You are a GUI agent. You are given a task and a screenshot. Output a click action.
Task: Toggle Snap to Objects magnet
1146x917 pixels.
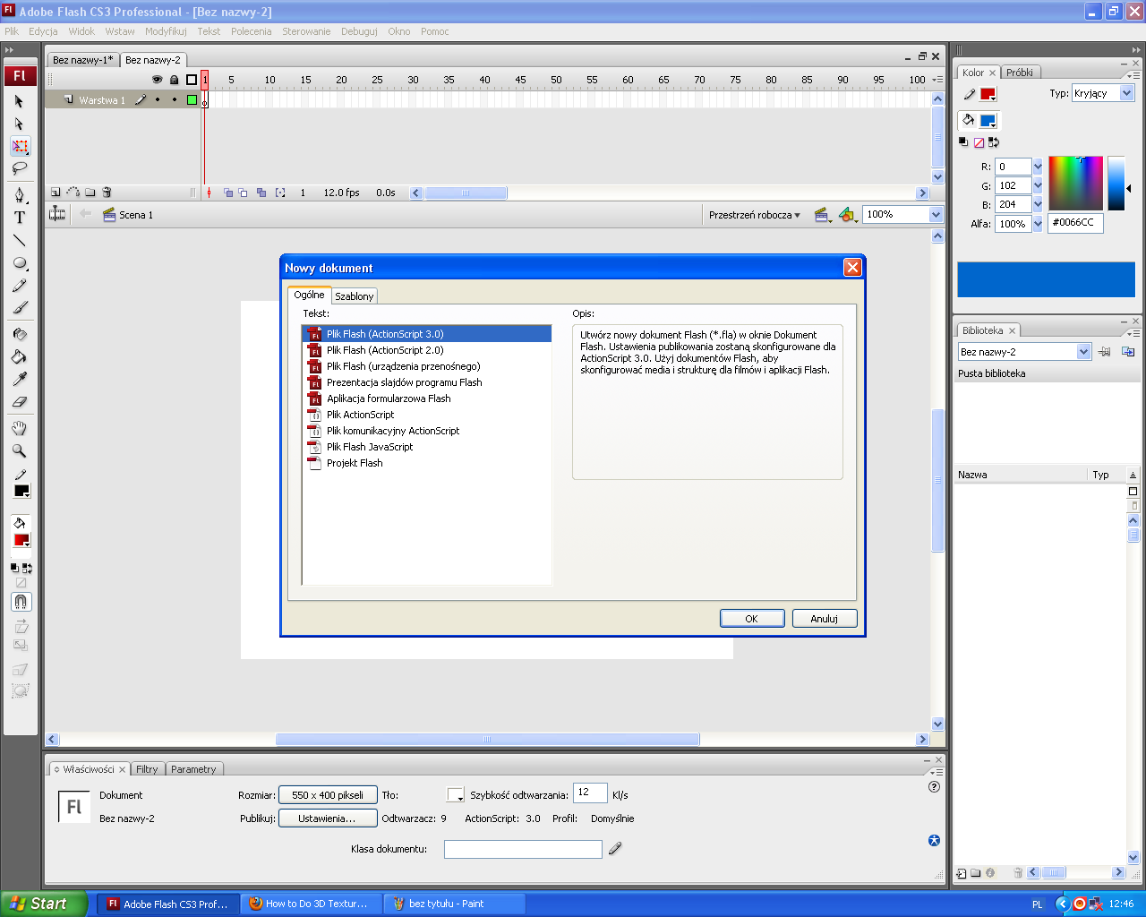(21, 602)
